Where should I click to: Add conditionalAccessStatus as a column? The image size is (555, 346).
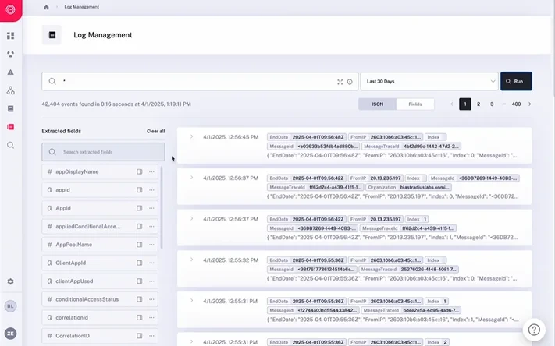pyautogui.click(x=140, y=299)
